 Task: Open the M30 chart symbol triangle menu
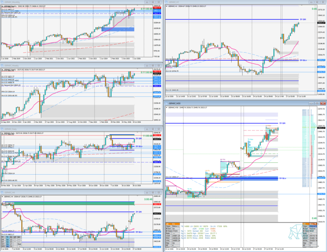coord(166,108)
